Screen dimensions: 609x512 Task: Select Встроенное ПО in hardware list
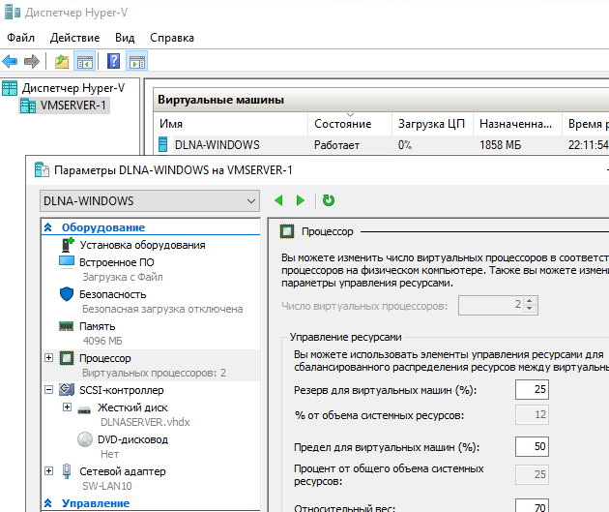coord(117,262)
